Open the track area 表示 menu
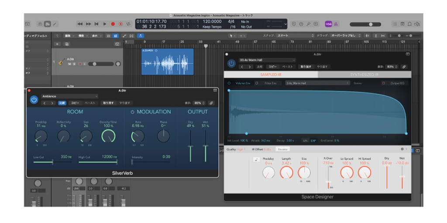447x223 pixels. [x=96, y=36]
